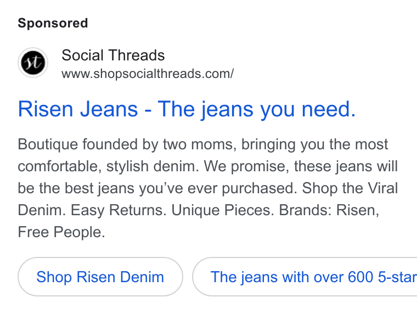Select the 'Shop Risen Denim' pill button
Viewport: 417px width, 314px height.
(x=100, y=277)
